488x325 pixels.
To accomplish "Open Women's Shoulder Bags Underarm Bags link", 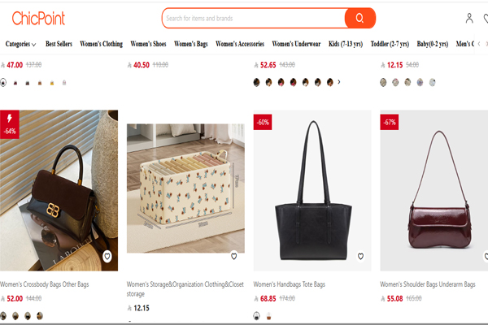I will pyautogui.click(x=425, y=285).
